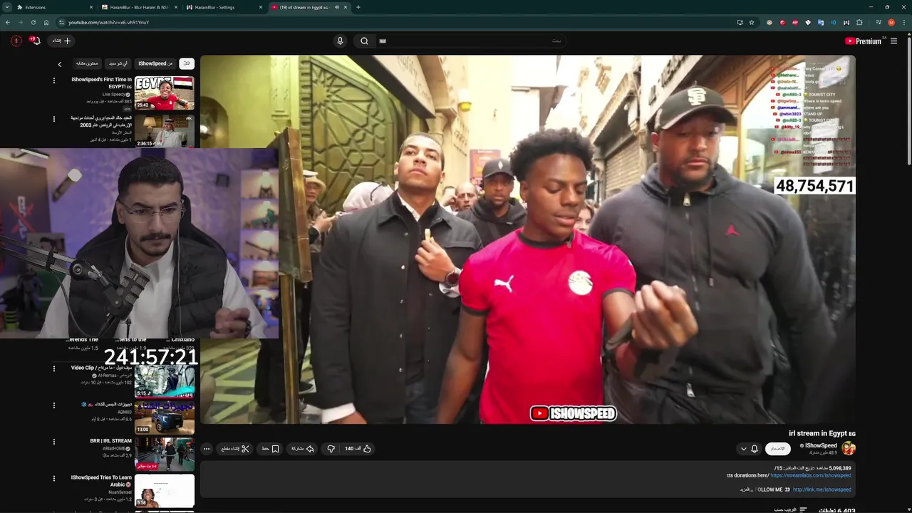Expand description with 'more' (المزيد)
This screenshot has height=513, width=912.
(x=746, y=489)
